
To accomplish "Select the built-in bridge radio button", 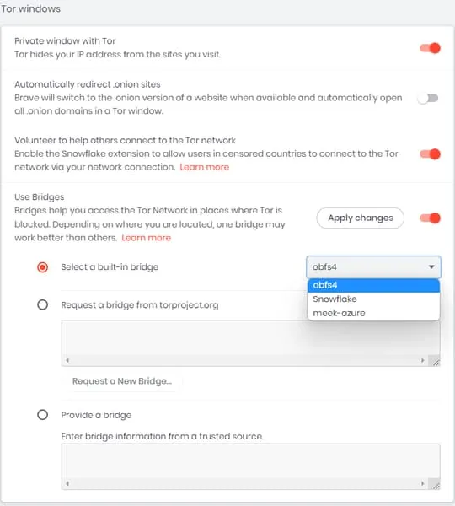I will click(43, 267).
